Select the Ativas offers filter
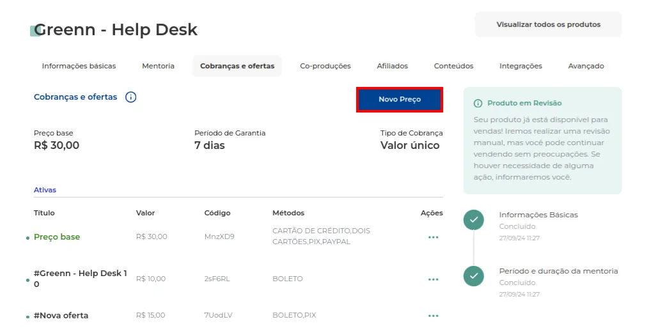The image size is (658, 333). click(45, 190)
